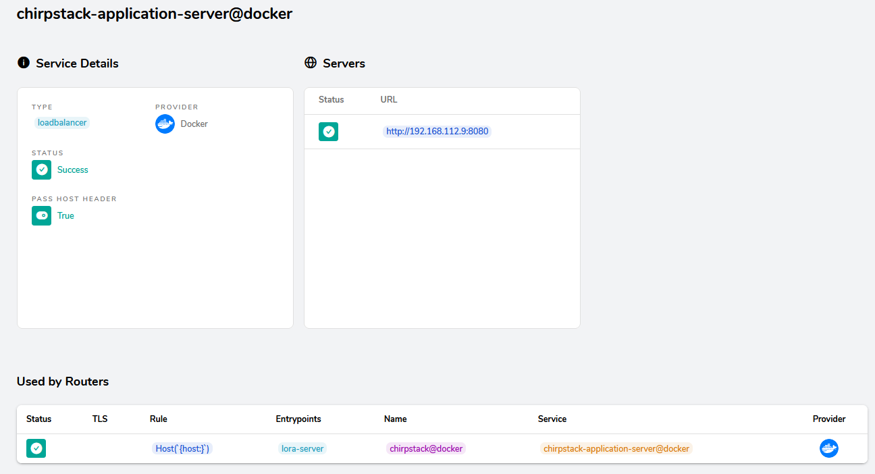Click the TYPE field label
The height and width of the screenshot is (474, 875).
[42, 107]
